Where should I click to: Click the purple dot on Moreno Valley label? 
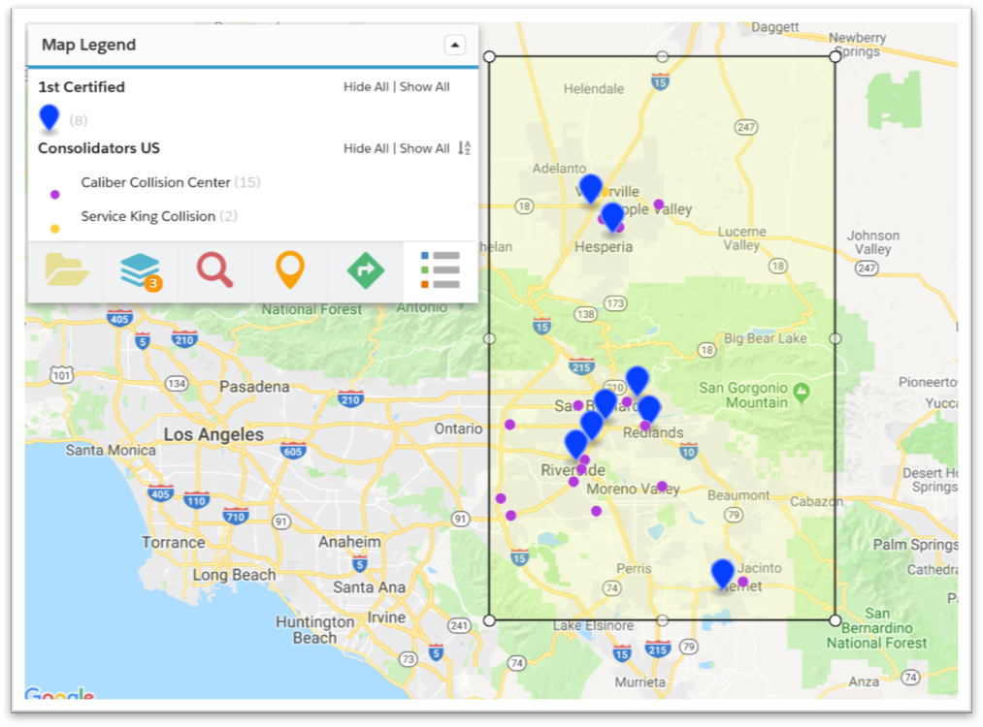[662, 487]
